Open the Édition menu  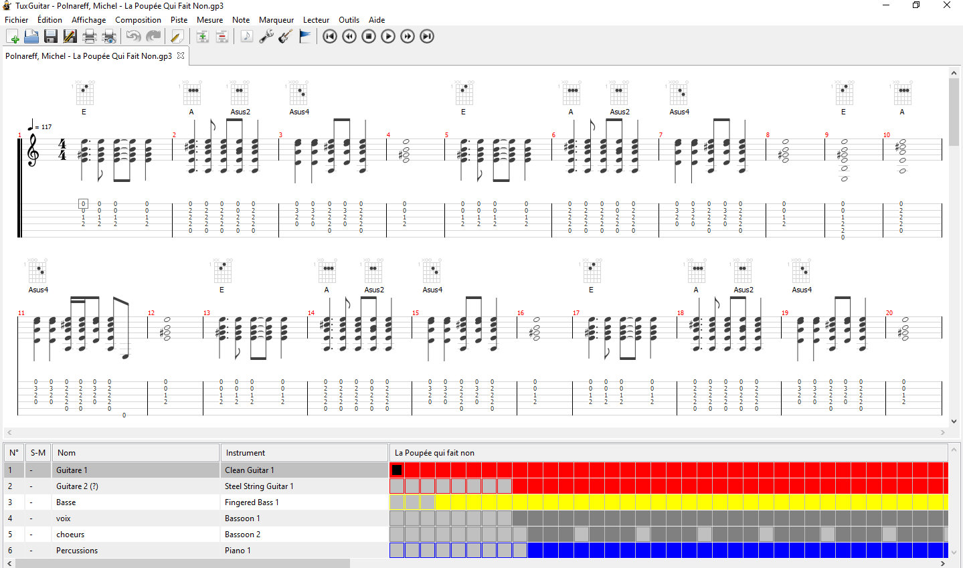coord(50,20)
